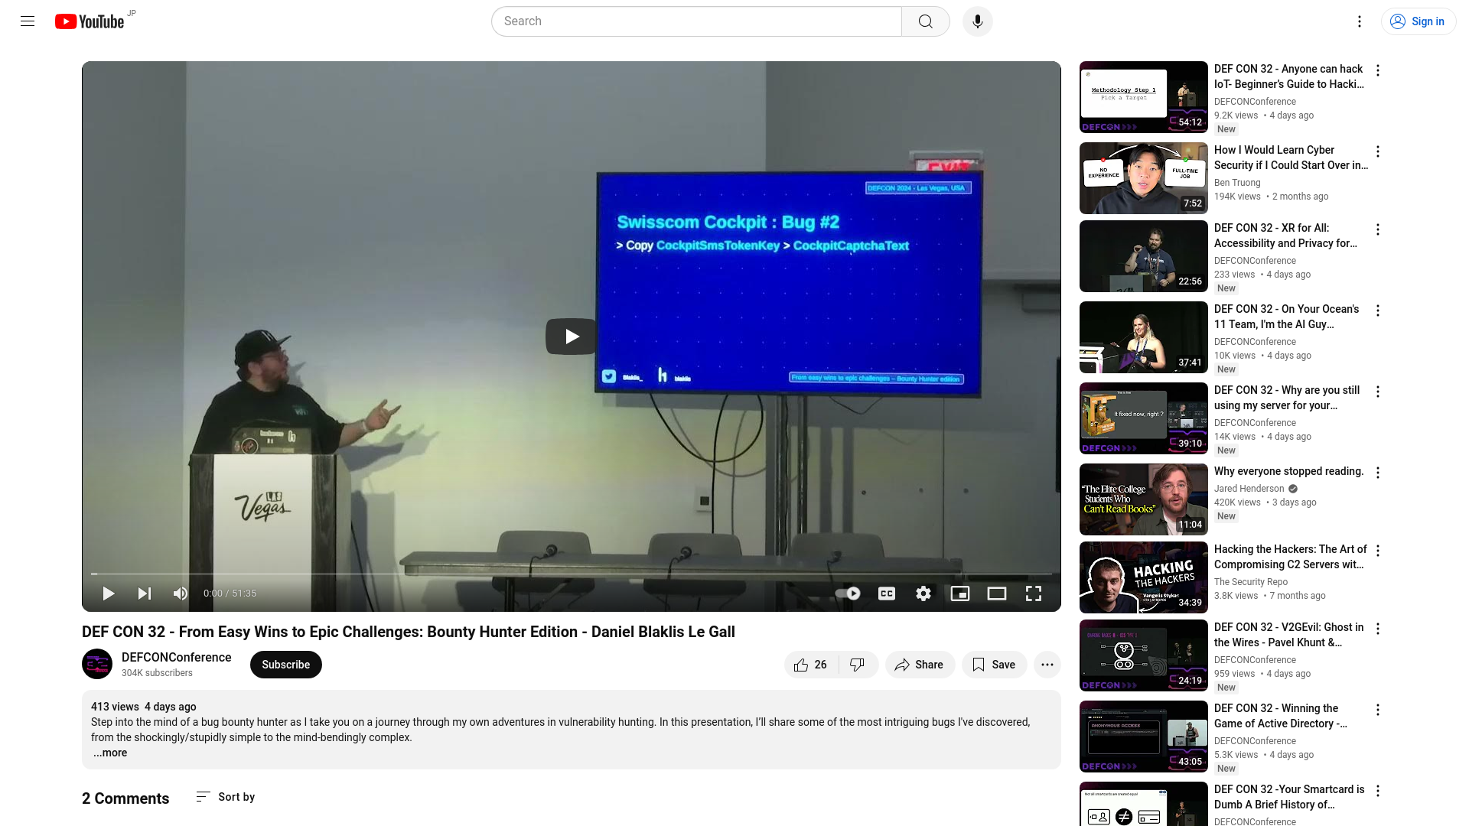
Task: Open options for V2GEvil Ghost in the Wires
Action: [1378, 629]
